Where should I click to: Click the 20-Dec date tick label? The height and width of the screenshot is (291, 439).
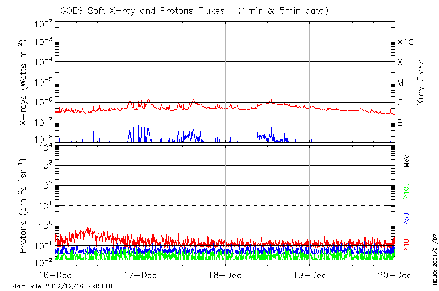tap(394, 275)
